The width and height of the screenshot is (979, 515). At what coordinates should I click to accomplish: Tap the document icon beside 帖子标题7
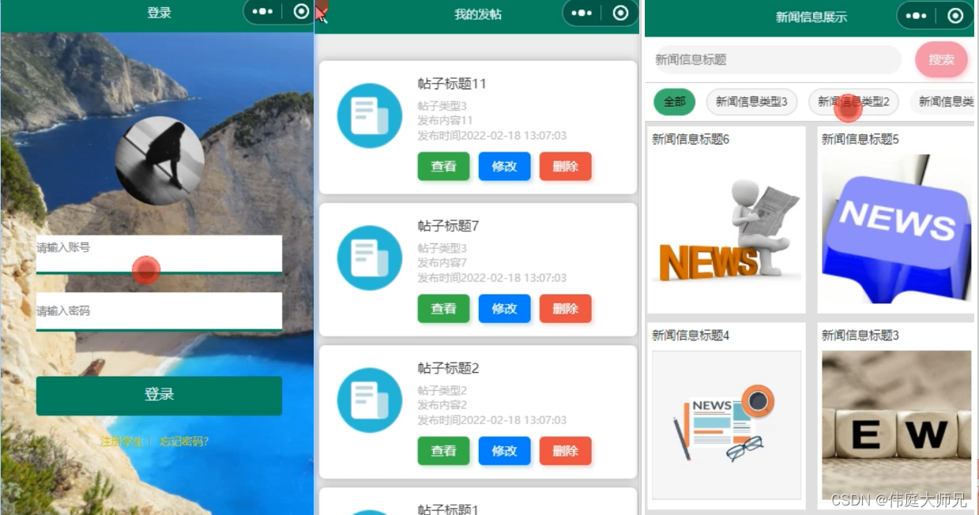tap(370, 257)
